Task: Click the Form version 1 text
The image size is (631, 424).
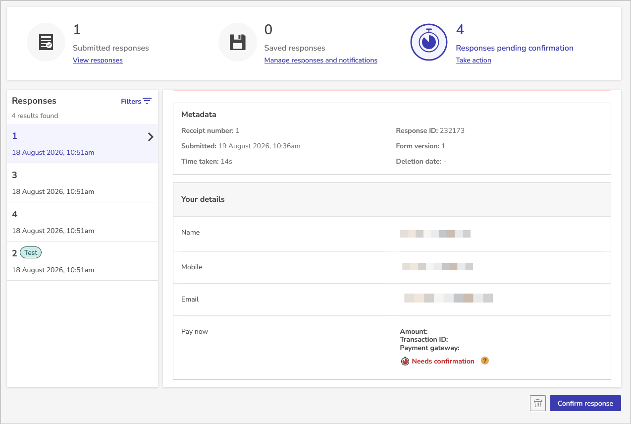Action: pos(421,146)
